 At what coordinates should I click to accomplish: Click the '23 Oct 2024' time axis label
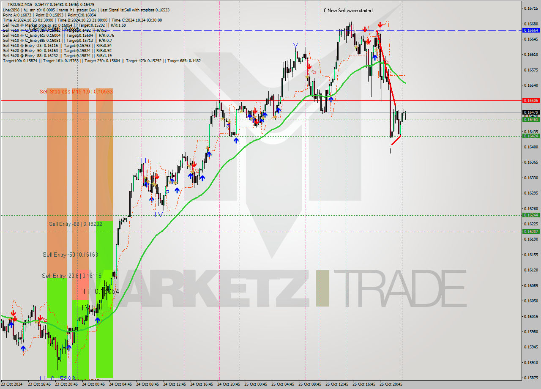(12, 384)
